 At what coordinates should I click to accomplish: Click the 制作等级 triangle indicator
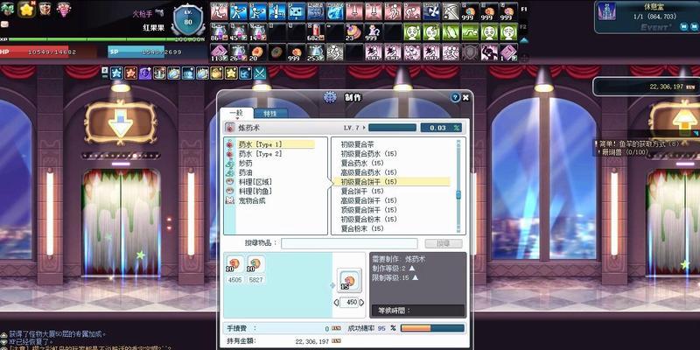pyautogui.click(x=411, y=268)
